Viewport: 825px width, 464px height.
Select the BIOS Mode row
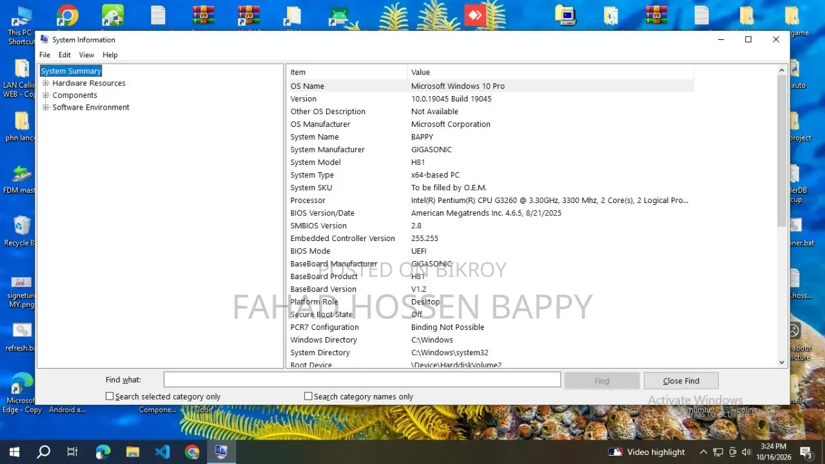490,251
